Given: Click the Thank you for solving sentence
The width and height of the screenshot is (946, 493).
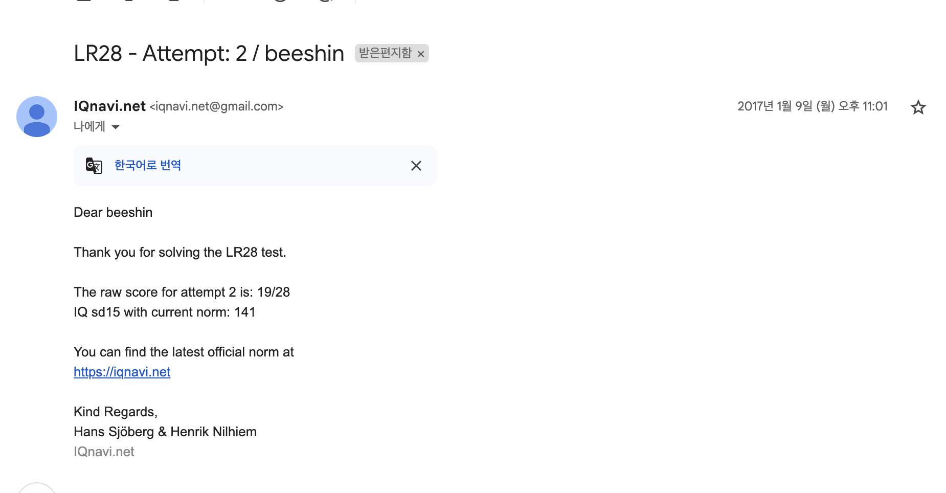Looking at the screenshot, I should (179, 252).
